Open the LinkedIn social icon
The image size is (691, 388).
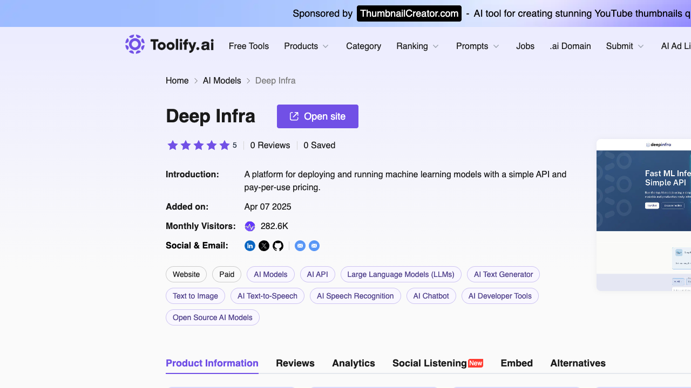[250, 246]
